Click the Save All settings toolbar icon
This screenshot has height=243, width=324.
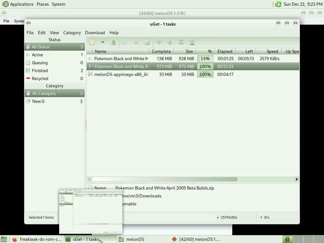click(x=114, y=43)
